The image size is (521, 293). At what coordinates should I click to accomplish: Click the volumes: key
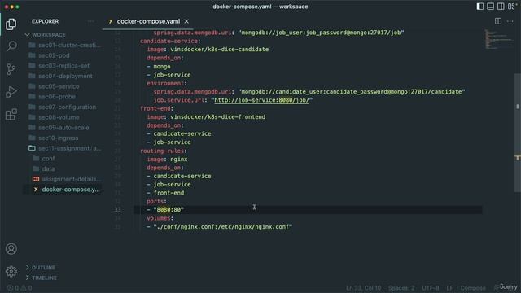pos(160,218)
